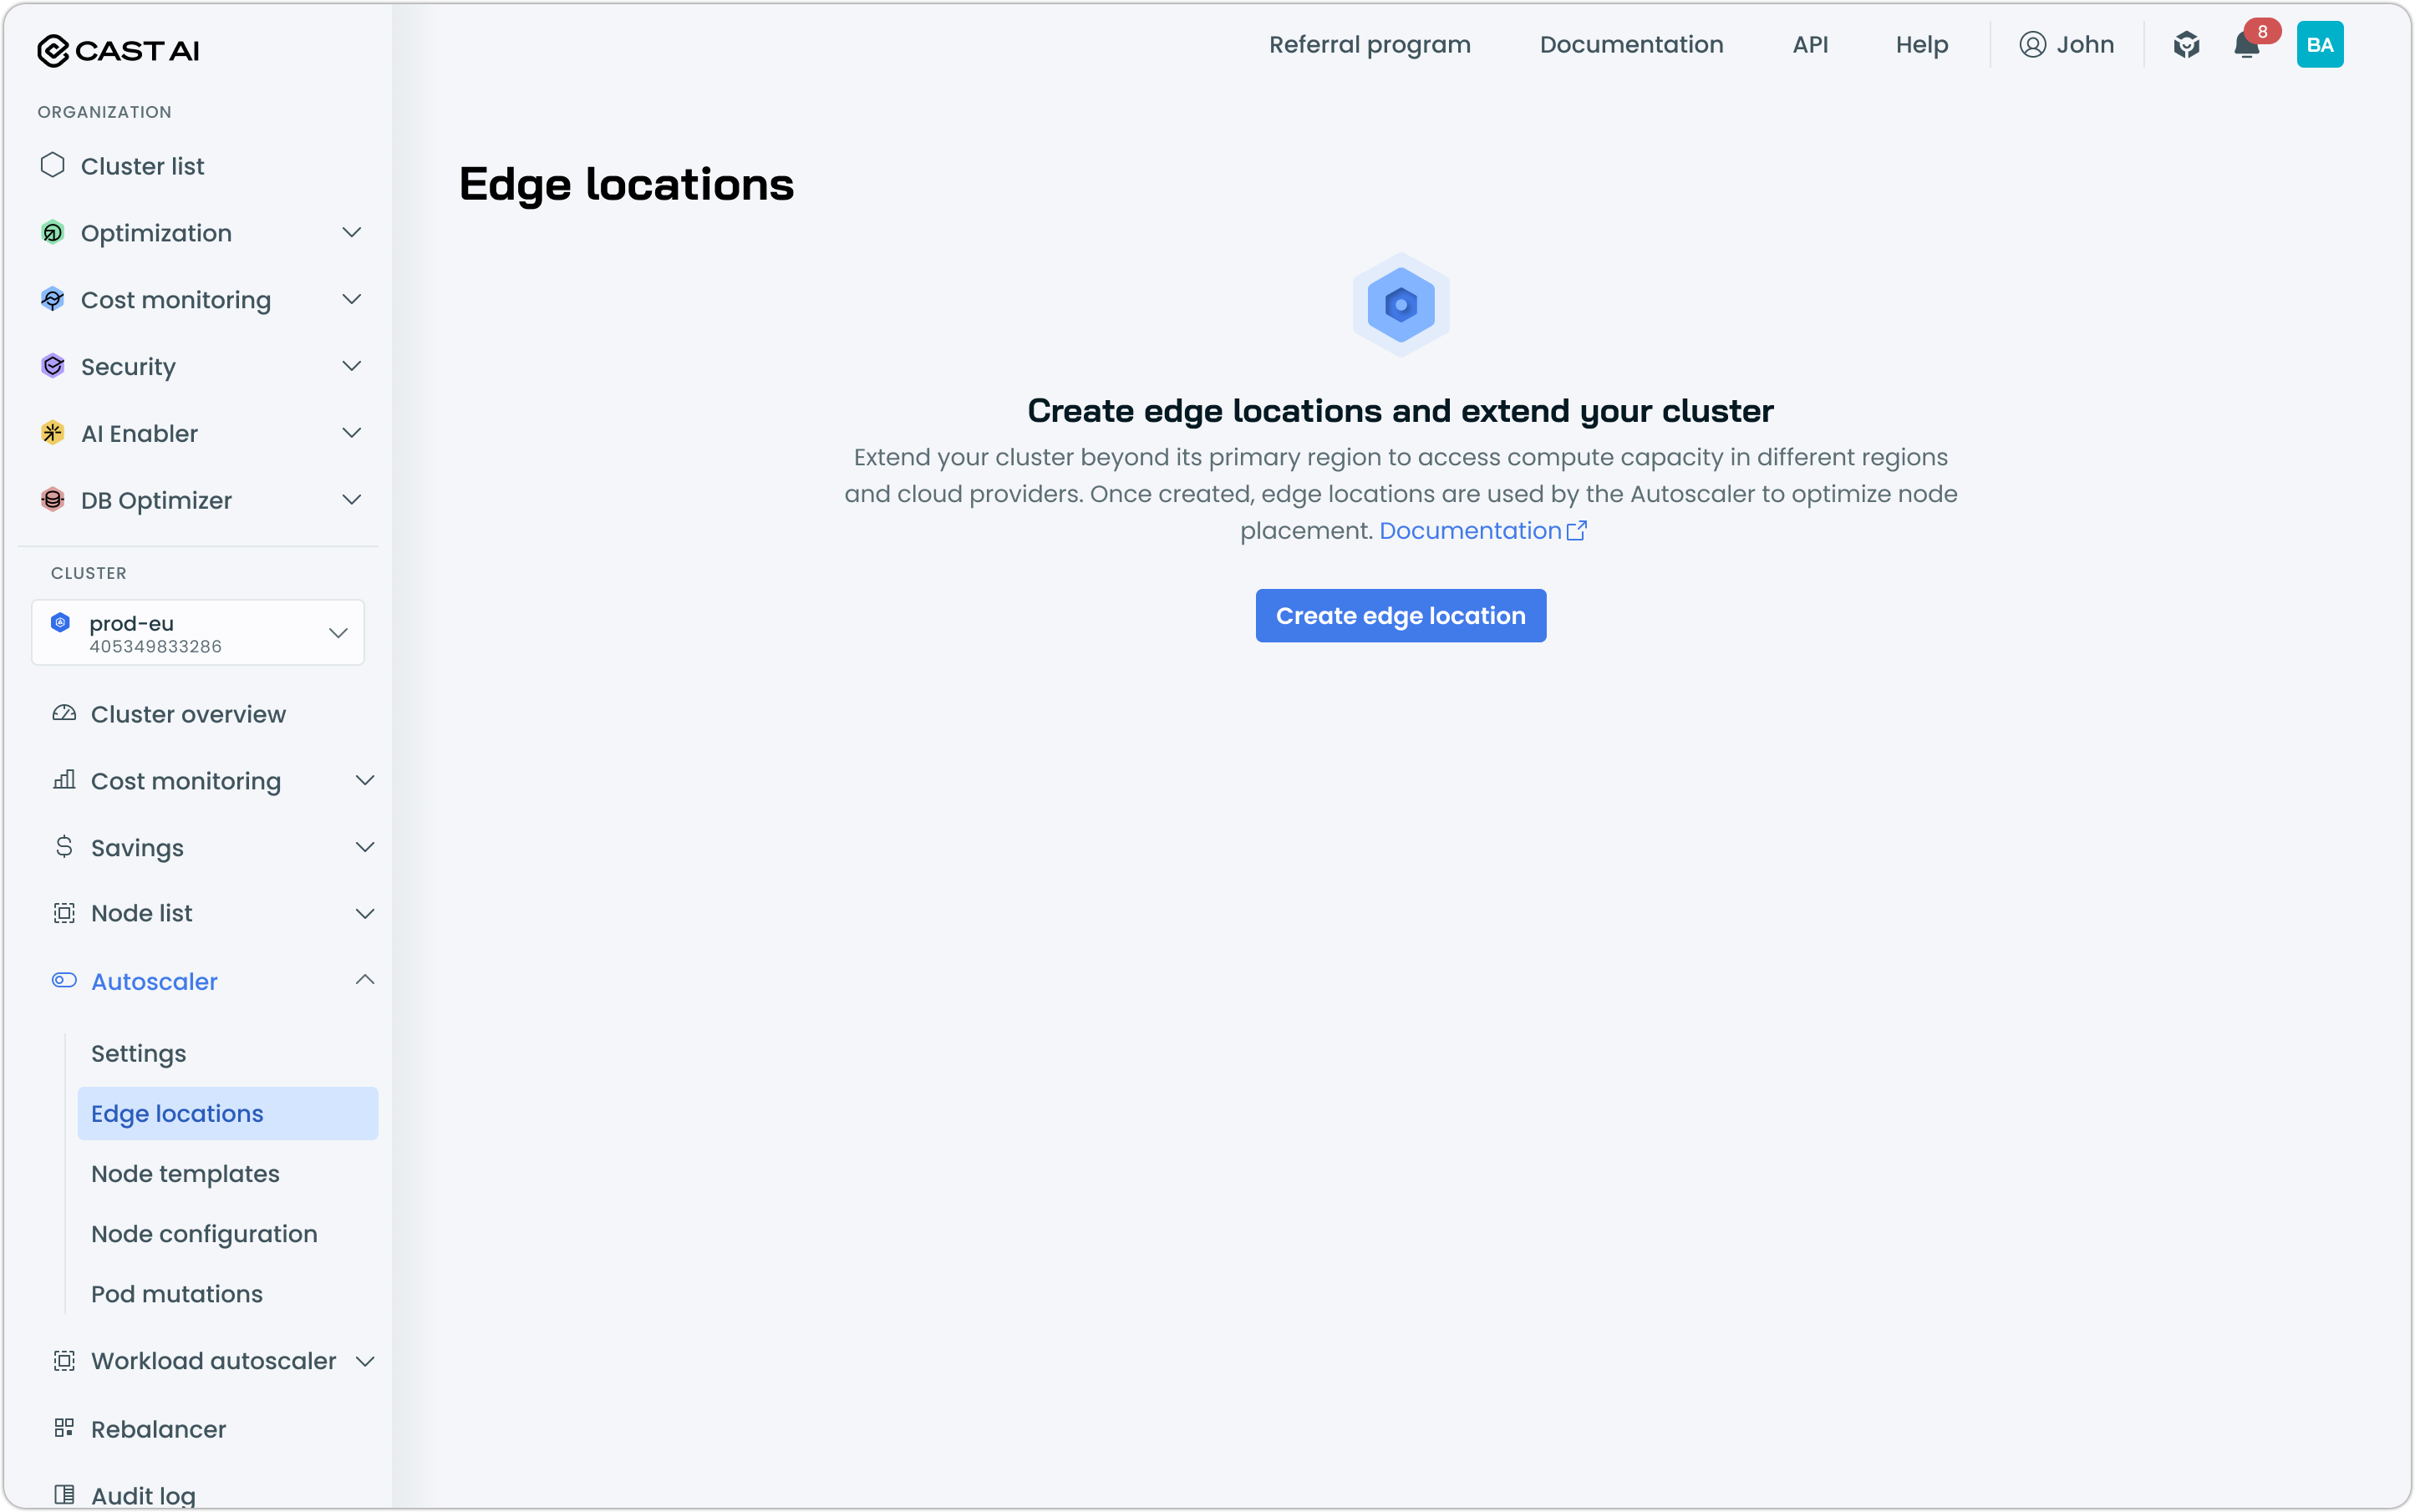Open the John user account menu
Screen dimensions: 2415x1512
coord(2067,45)
